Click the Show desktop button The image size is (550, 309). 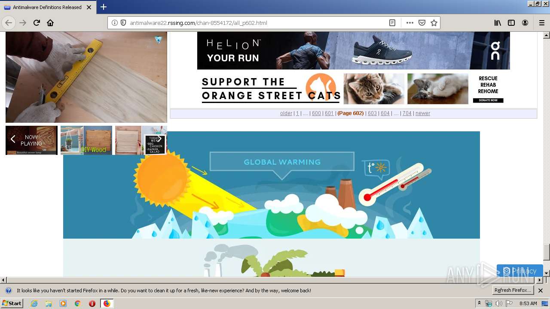pyautogui.click(x=546, y=303)
